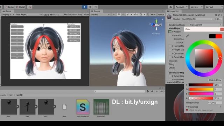Image resolution: width=224 pixels, height=126 pixels.
Task: Click the scene gizmo lock icon
Action: [x=162, y=20]
